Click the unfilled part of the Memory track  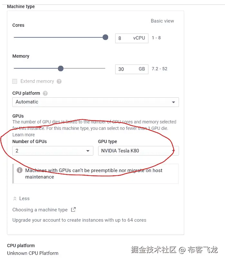pyautogui.click(x=84, y=68)
